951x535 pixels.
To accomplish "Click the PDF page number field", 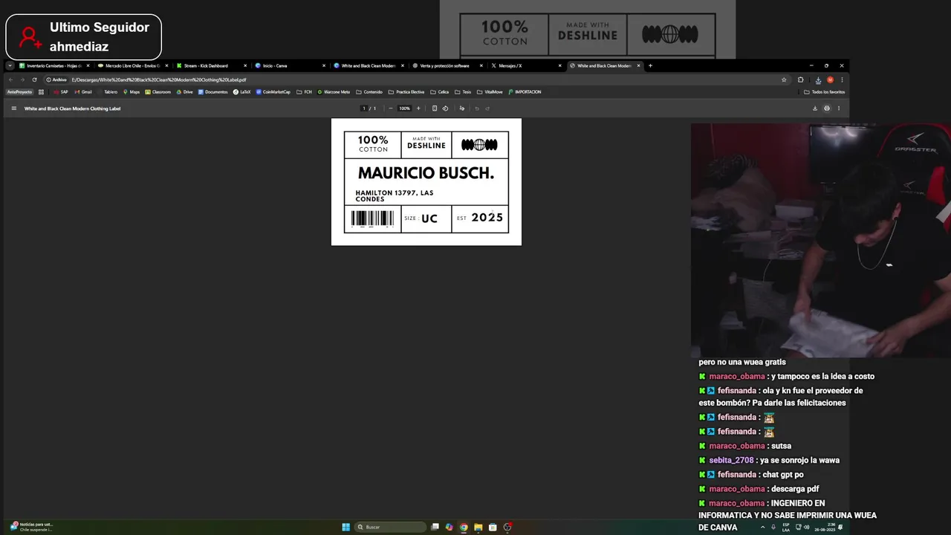I will (364, 108).
